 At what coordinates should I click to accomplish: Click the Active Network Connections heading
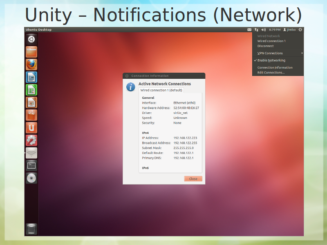(165, 84)
